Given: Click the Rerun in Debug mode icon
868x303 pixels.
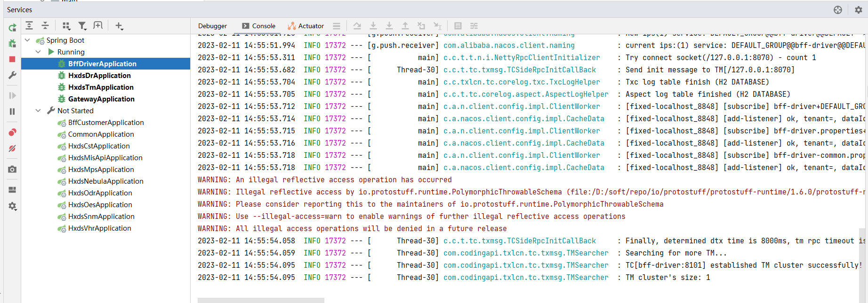Looking at the screenshot, I should 12,44.
